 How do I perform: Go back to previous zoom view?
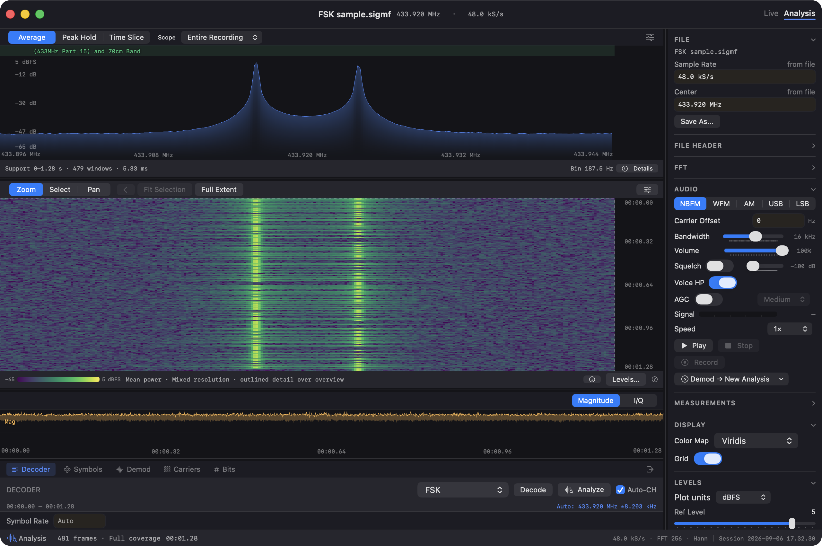click(x=125, y=189)
